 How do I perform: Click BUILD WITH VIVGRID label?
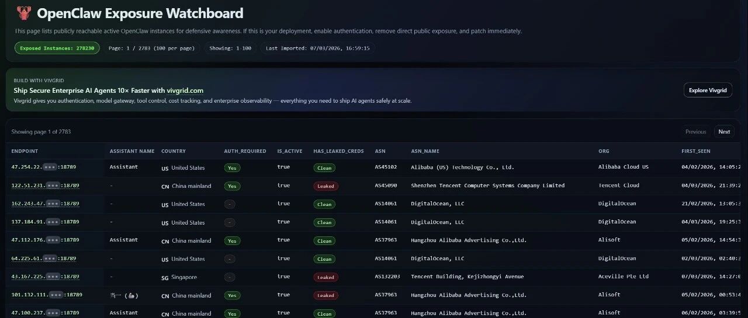click(x=37, y=81)
